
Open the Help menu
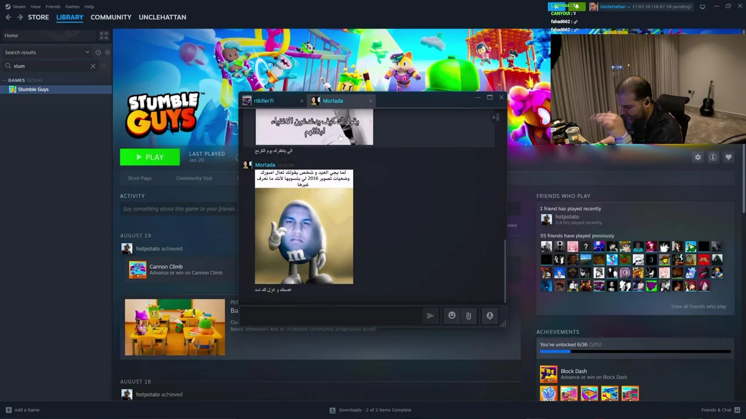[x=89, y=6]
